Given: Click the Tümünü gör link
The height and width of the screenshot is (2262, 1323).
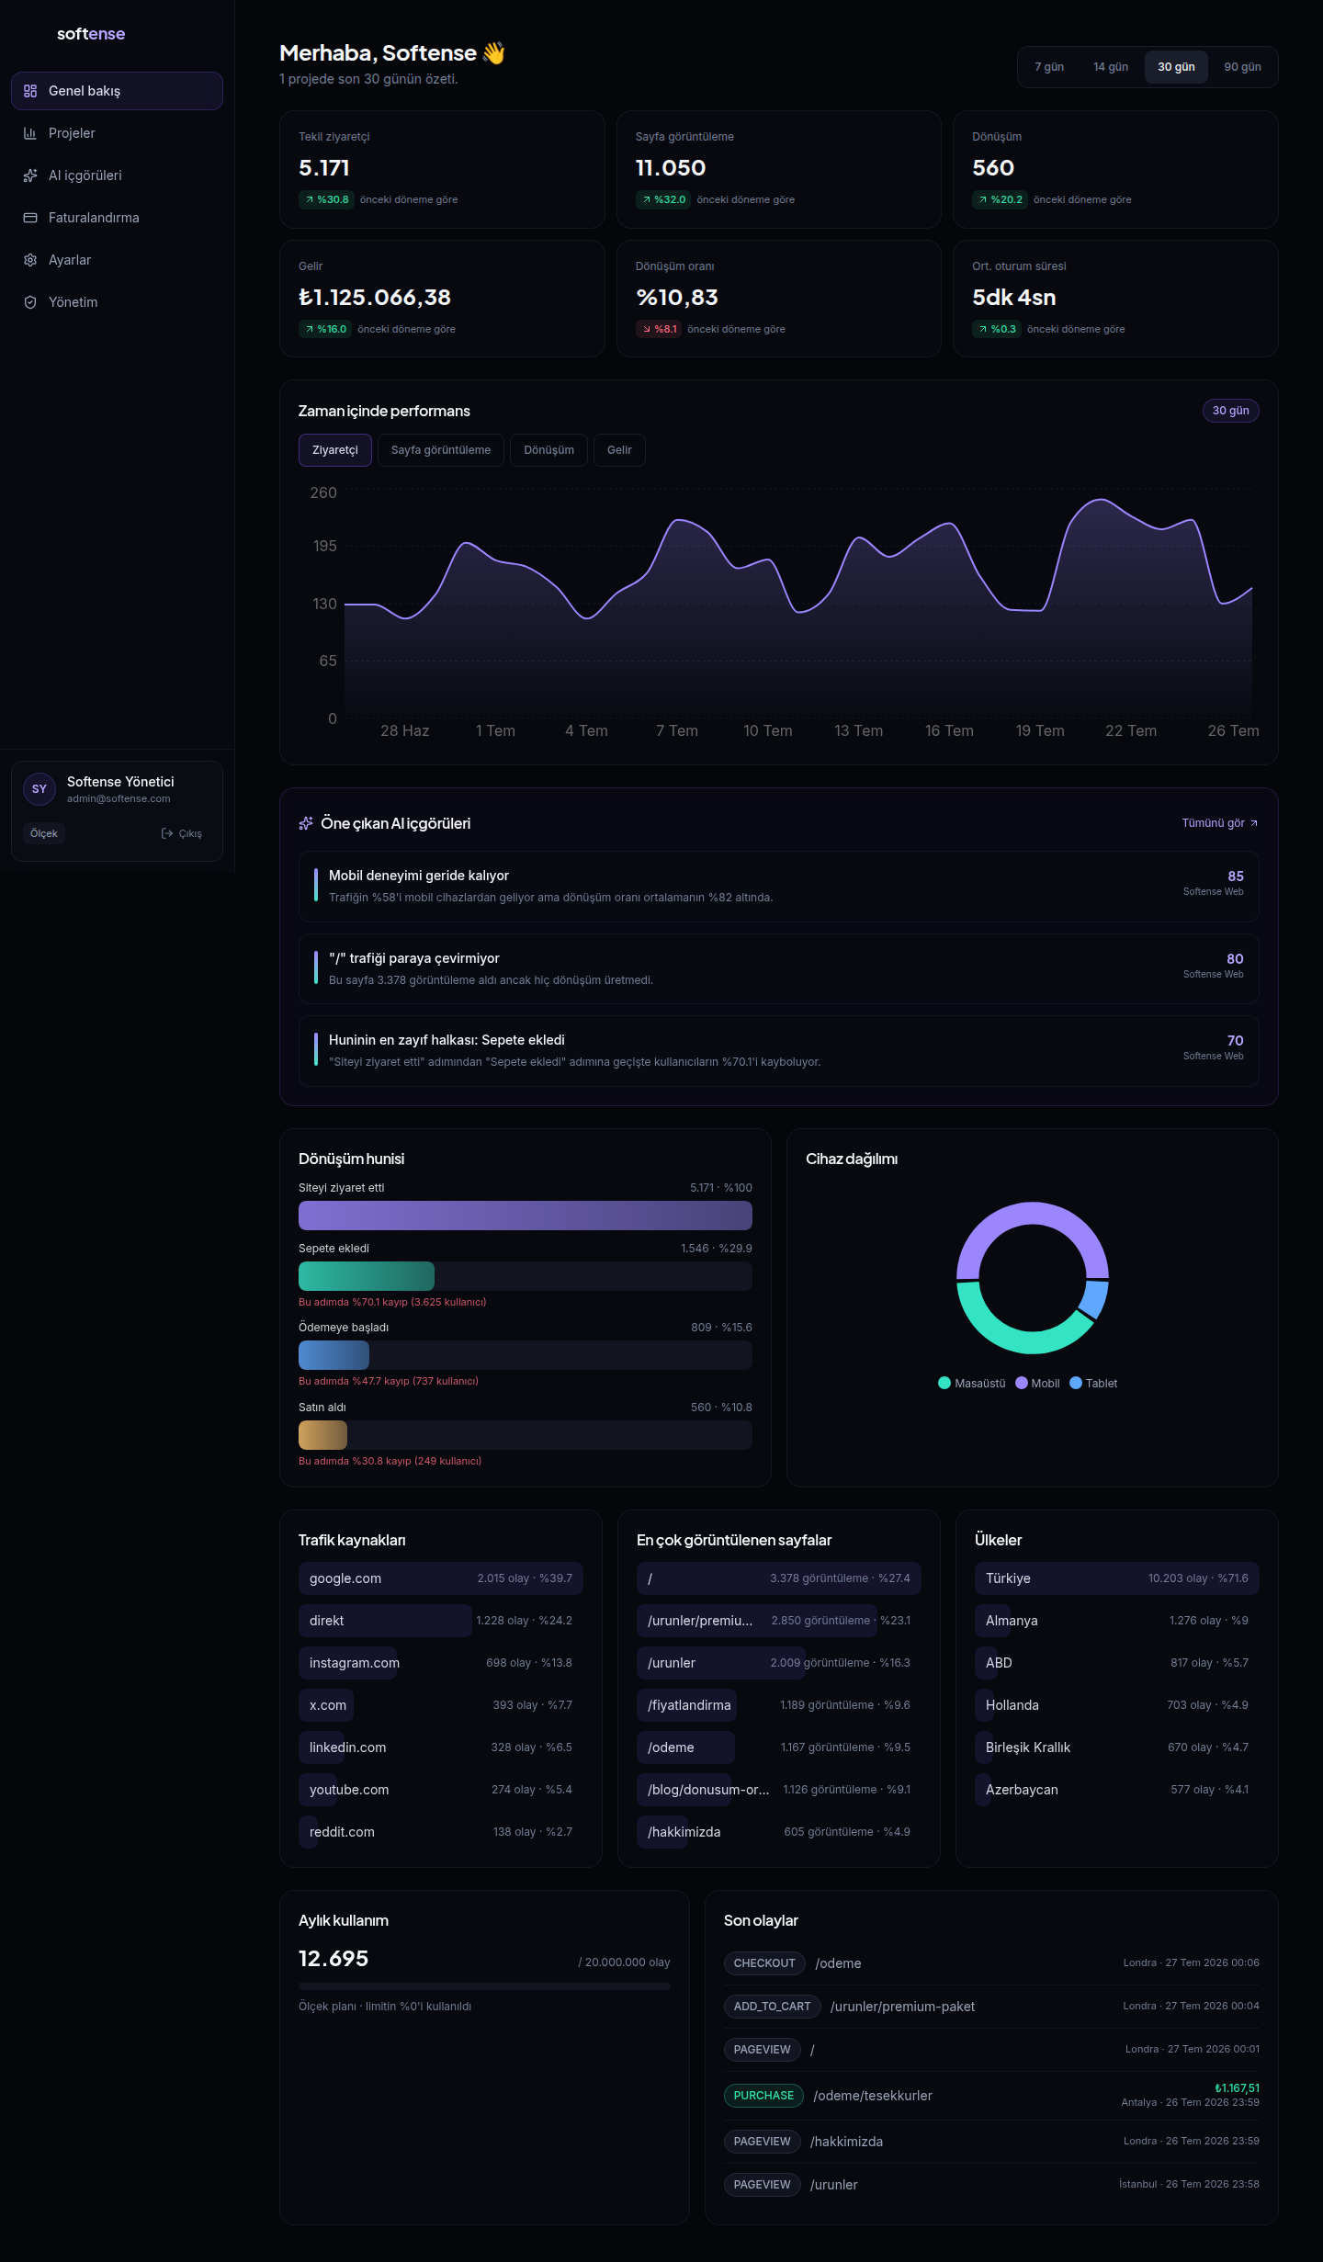Looking at the screenshot, I should click(x=1220, y=823).
